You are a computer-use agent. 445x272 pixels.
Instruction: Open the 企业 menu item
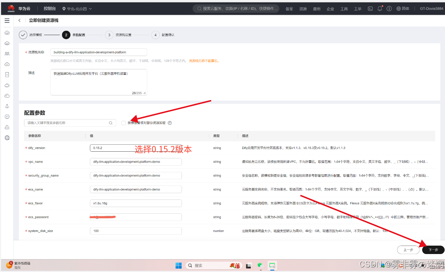(330, 9)
